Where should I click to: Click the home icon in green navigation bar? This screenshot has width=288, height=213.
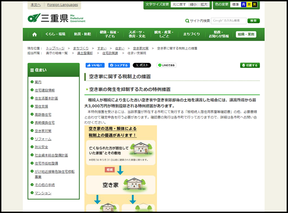pos(35,34)
